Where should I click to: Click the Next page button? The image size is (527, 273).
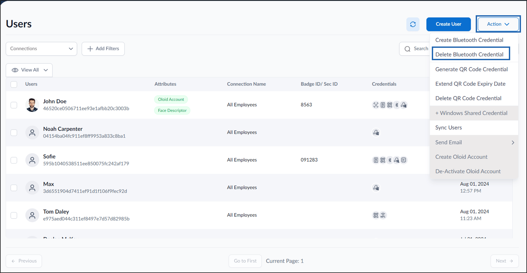coord(504,261)
